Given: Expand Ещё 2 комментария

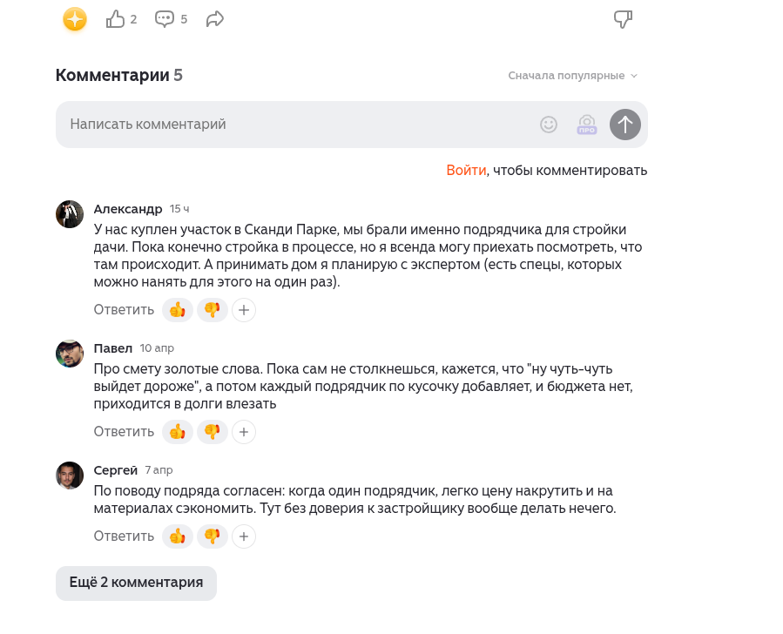Looking at the screenshot, I should coord(136,583).
